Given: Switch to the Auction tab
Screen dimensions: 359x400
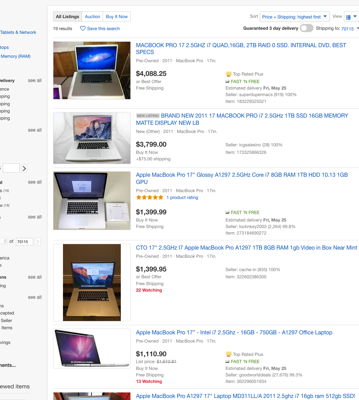Looking at the screenshot, I should click(92, 17).
